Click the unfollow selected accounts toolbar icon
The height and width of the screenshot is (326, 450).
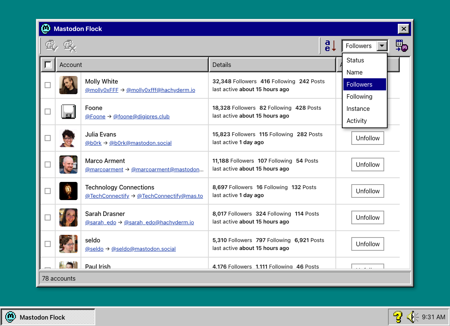coord(70,46)
